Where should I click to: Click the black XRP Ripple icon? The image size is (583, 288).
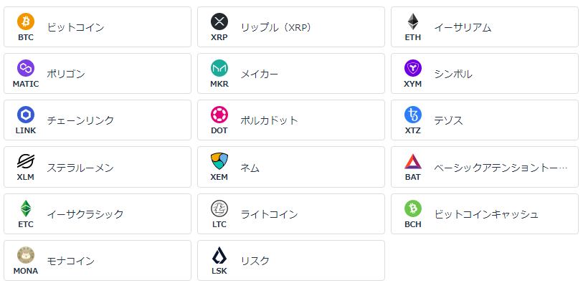pyautogui.click(x=219, y=21)
